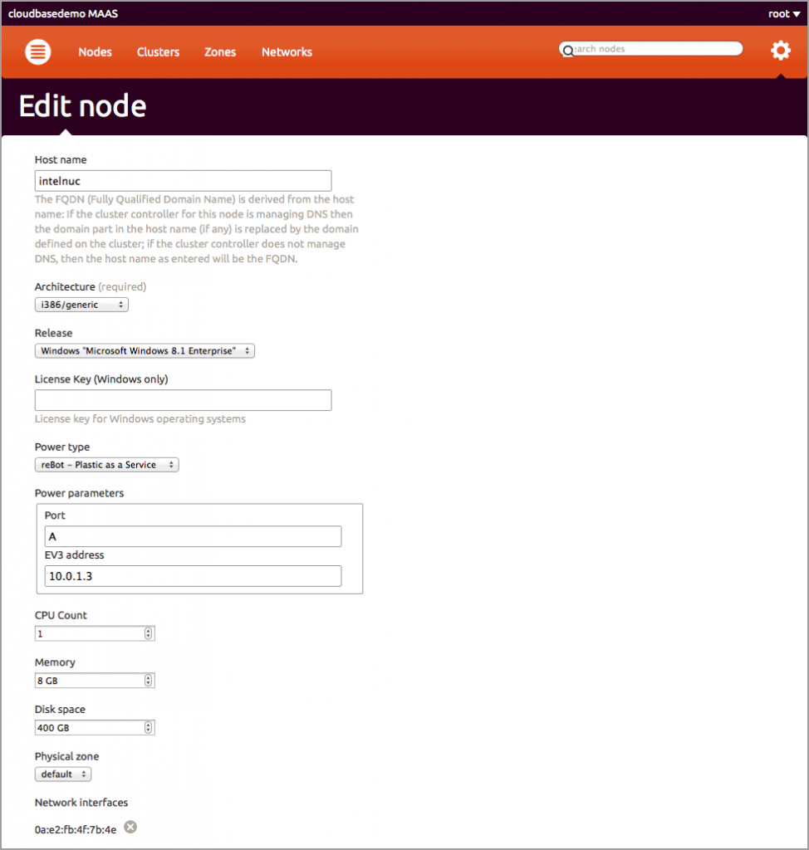Click the EV3 address field
This screenshot has height=850, width=809.
coord(193,576)
